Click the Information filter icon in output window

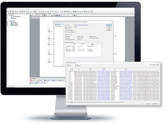pyautogui.click(x=45, y=80)
